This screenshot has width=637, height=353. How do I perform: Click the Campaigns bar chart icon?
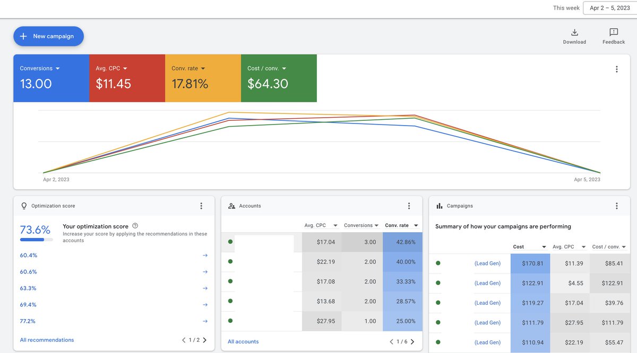pos(440,206)
